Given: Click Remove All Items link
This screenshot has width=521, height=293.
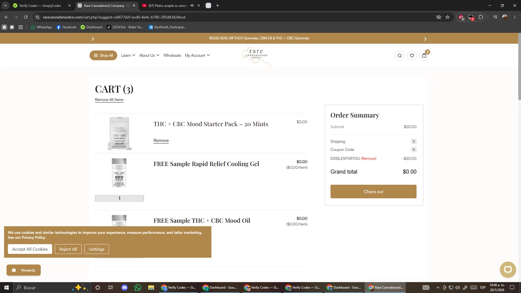Looking at the screenshot, I should pyautogui.click(x=109, y=100).
